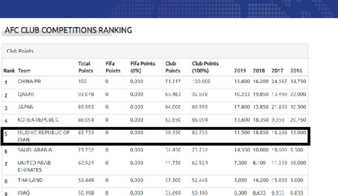Select Islamic Republic of Iran team name
Screen dimensions: 338x196
coord(44,136)
